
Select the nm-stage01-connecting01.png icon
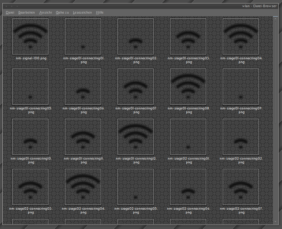click(x=83, y=36)
